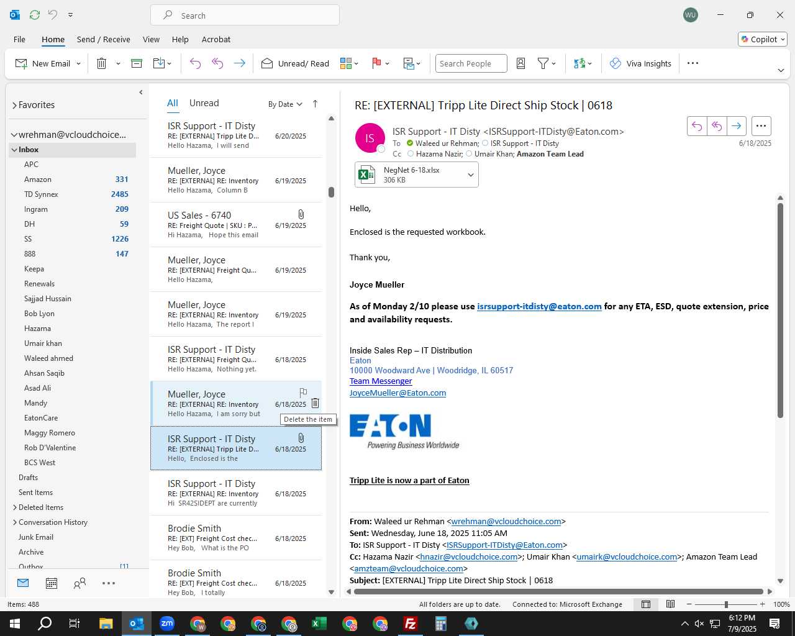Click Reply icon in reading pane

(697, 126)
